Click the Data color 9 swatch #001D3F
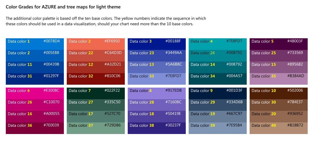The image size is (310, 143). [218, 93]
